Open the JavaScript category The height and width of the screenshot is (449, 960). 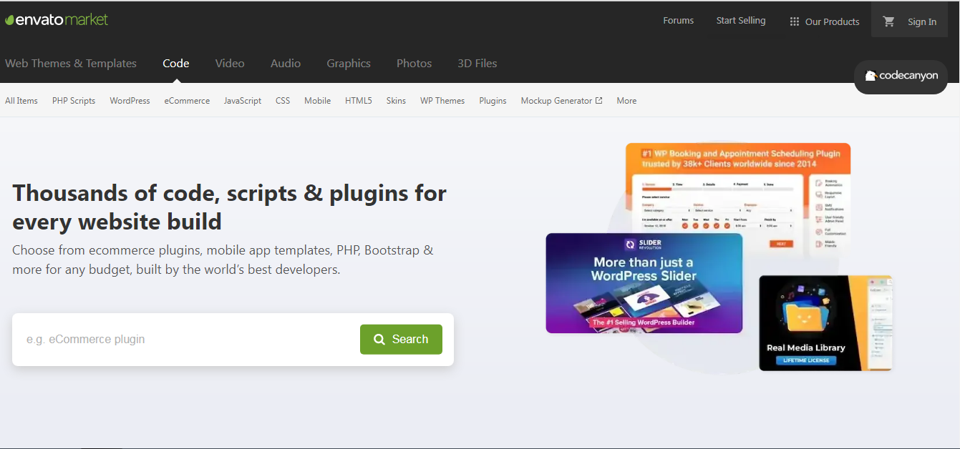click(243, 101)
